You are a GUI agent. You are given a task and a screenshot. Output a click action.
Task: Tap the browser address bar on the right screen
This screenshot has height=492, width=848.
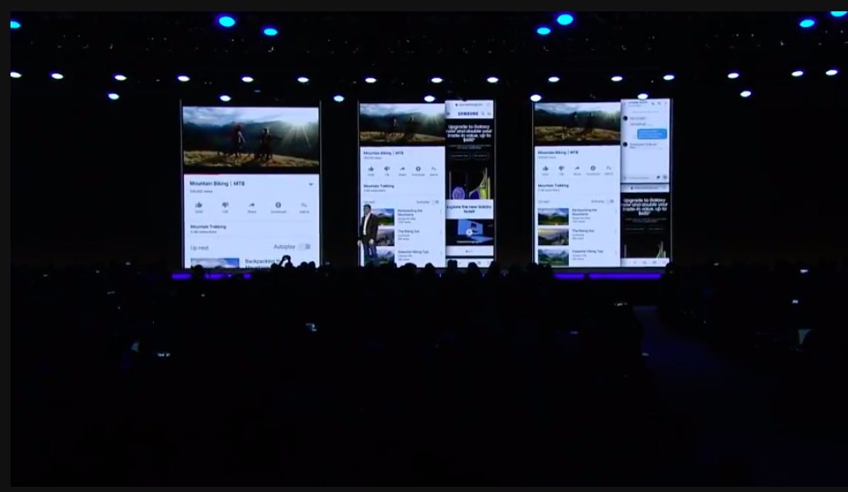coord(643,188)
